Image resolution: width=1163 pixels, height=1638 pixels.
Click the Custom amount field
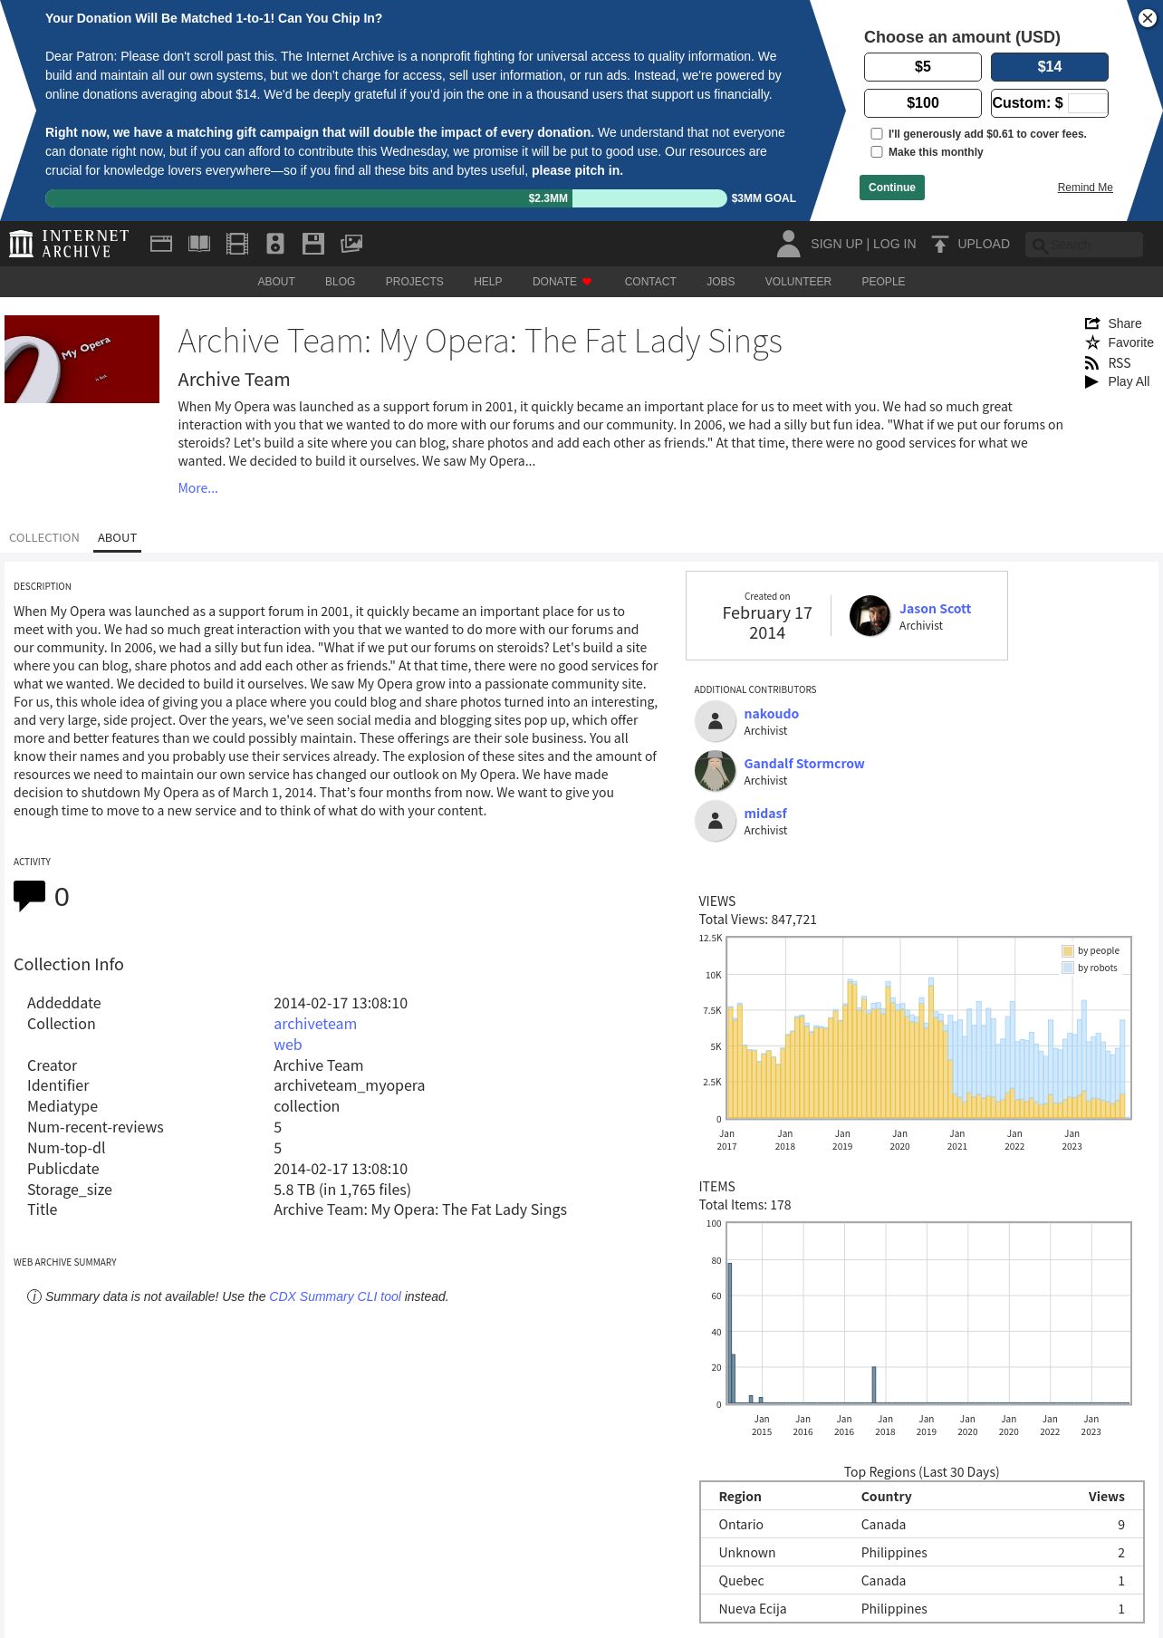pos(1087,103)
